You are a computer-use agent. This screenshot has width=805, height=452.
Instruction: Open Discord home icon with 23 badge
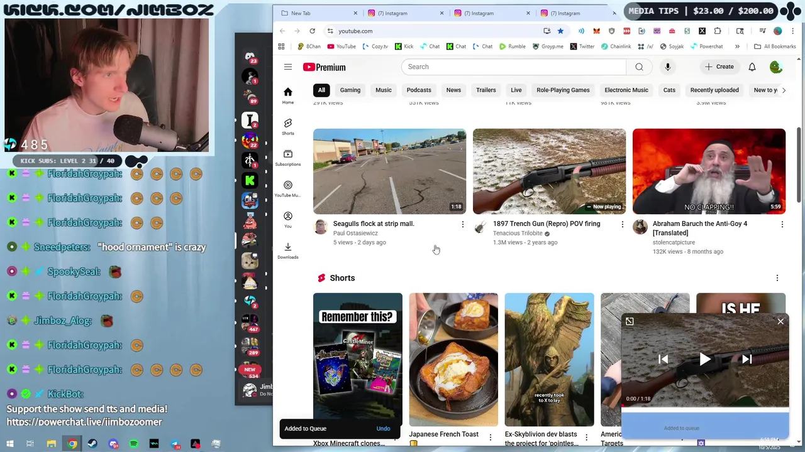(x=250, y=56)
